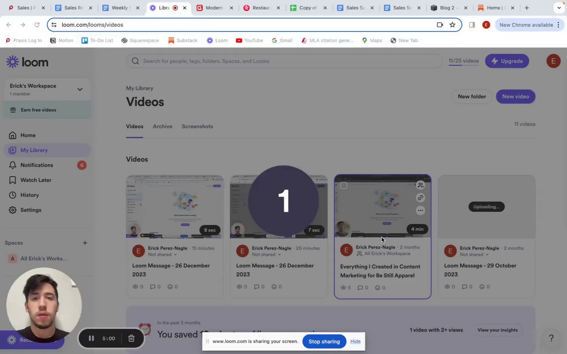
Task: Open the Notion bookmark
Action: 62,40
